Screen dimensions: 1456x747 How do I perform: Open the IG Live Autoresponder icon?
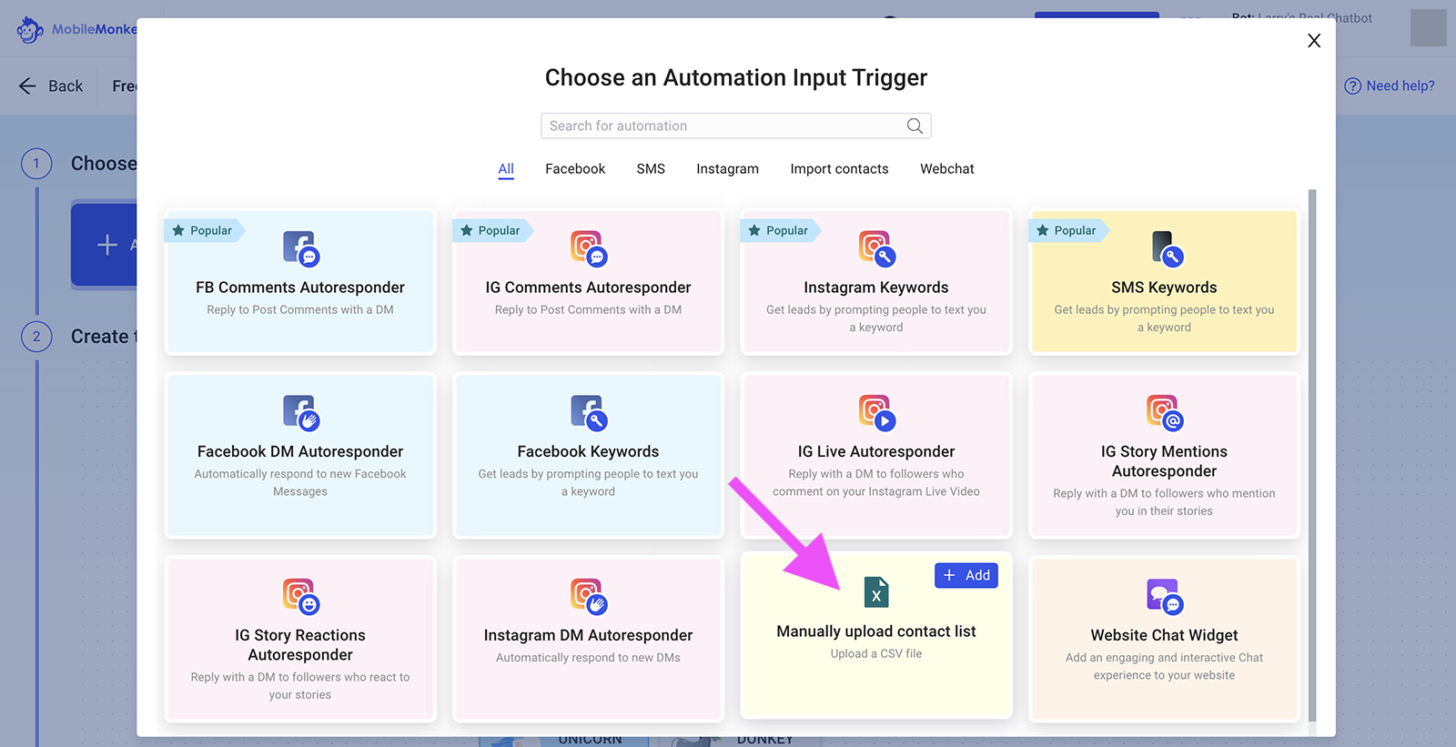pos(877,412)
